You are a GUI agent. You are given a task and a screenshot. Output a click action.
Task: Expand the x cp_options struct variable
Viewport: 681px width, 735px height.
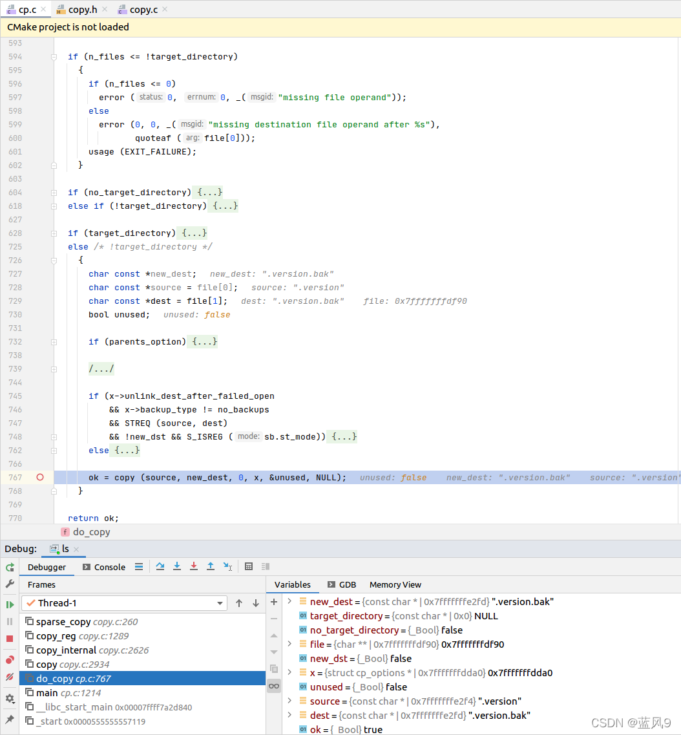[289, 673]
